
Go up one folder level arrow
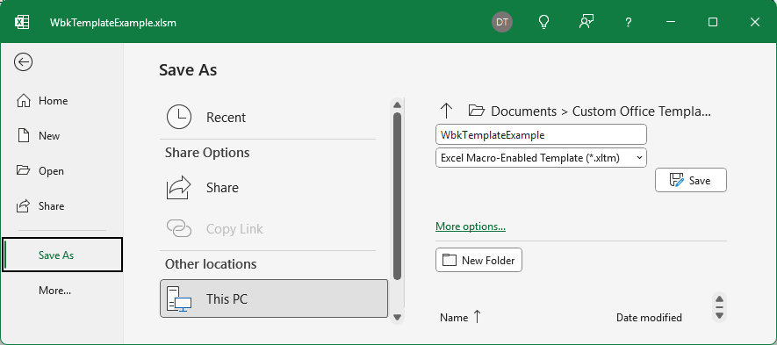(x=447, y=111)
